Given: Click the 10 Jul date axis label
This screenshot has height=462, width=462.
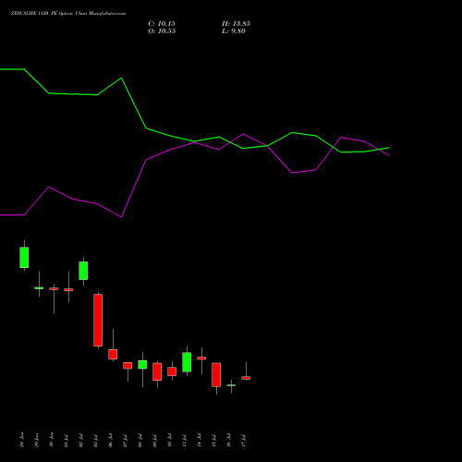Looking at the screenshot, I should tap(170, 441).
